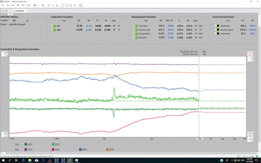Switch to the 800xAPPC tab
Image resolution: width=261 pixels, height=163 pixels.
click(20, 11)
